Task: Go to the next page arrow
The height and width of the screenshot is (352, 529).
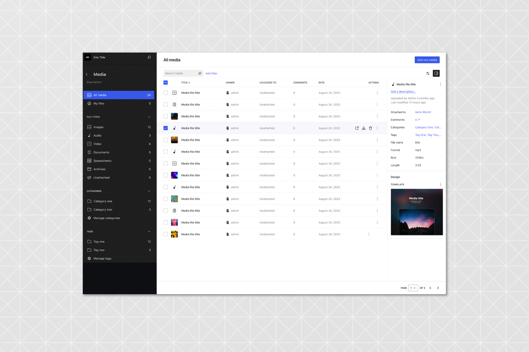Action: 438,287
